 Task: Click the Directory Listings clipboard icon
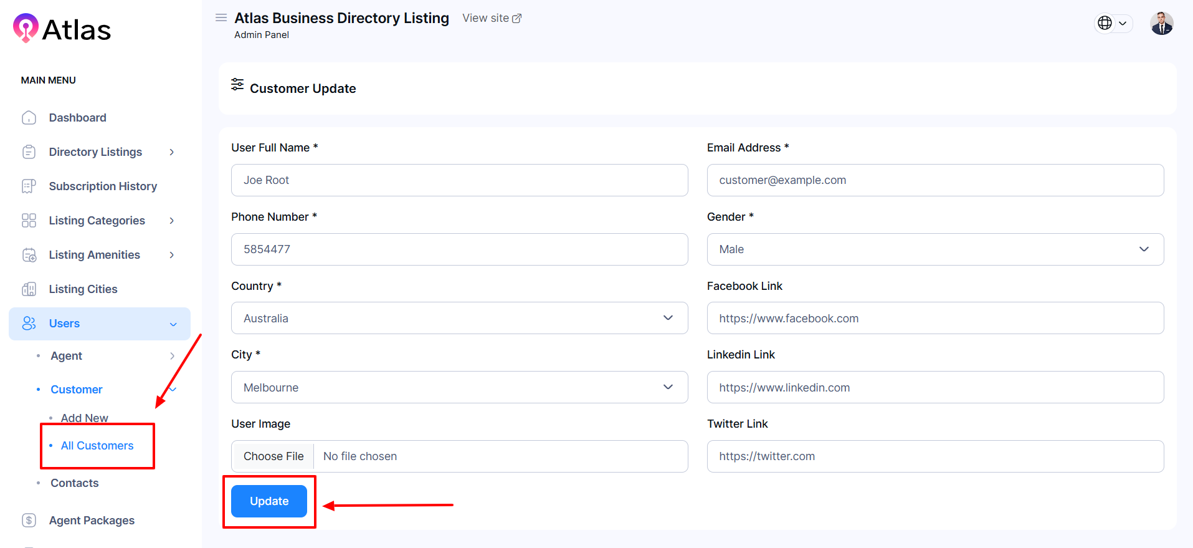coord(29,152)
